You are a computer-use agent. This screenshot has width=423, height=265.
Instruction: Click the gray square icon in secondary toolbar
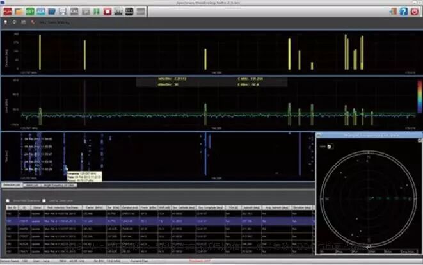click(x=24, y=22)
